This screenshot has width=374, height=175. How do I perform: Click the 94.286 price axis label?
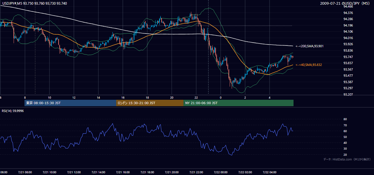[348, 19]
